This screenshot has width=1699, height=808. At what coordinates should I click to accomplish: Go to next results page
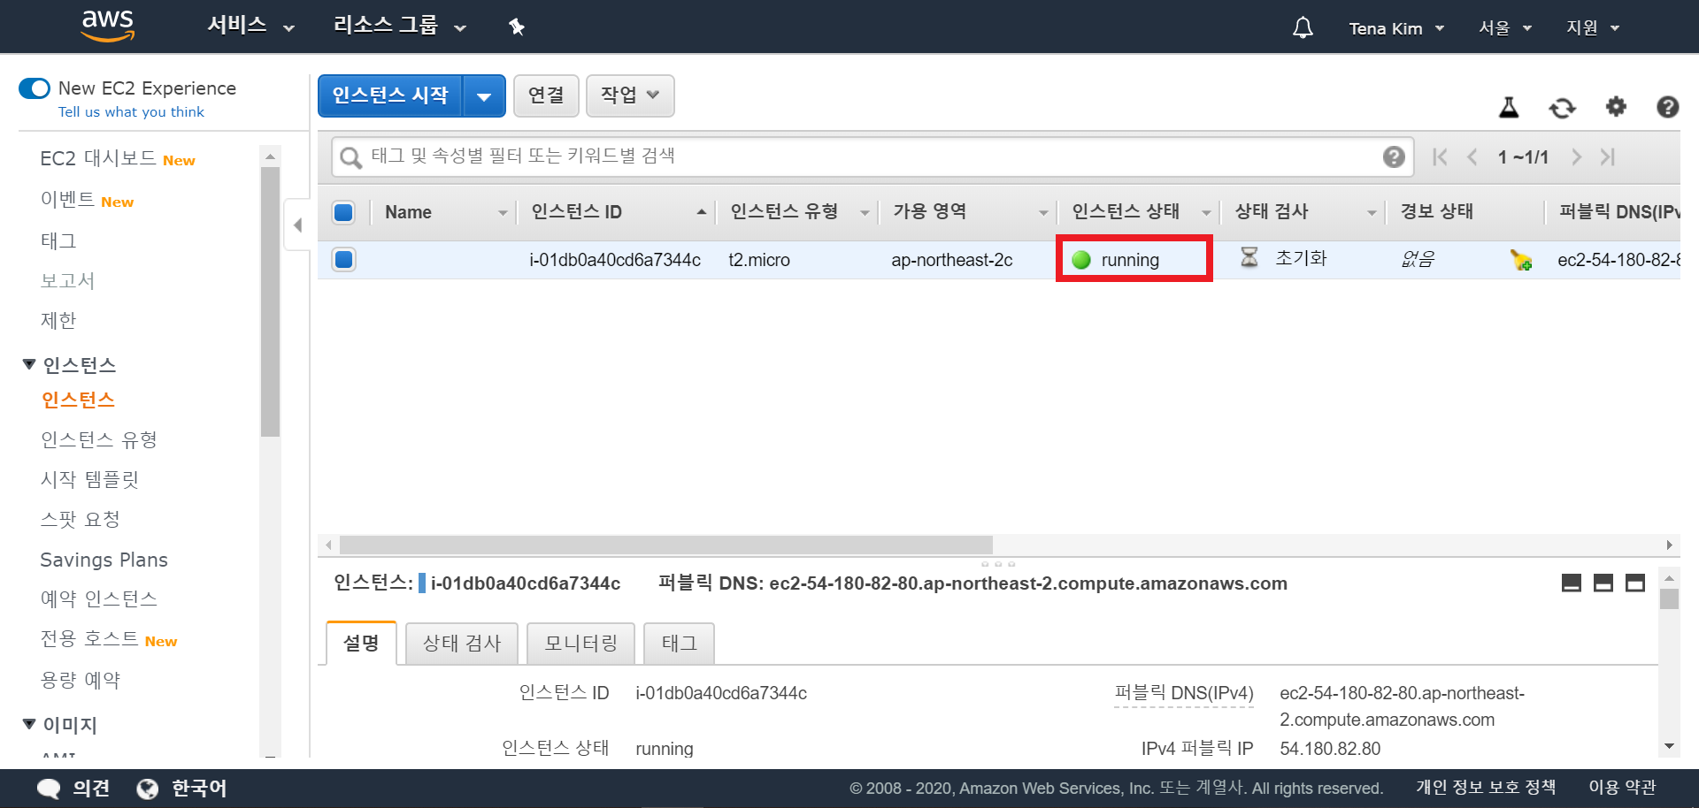pos(1576,157)
